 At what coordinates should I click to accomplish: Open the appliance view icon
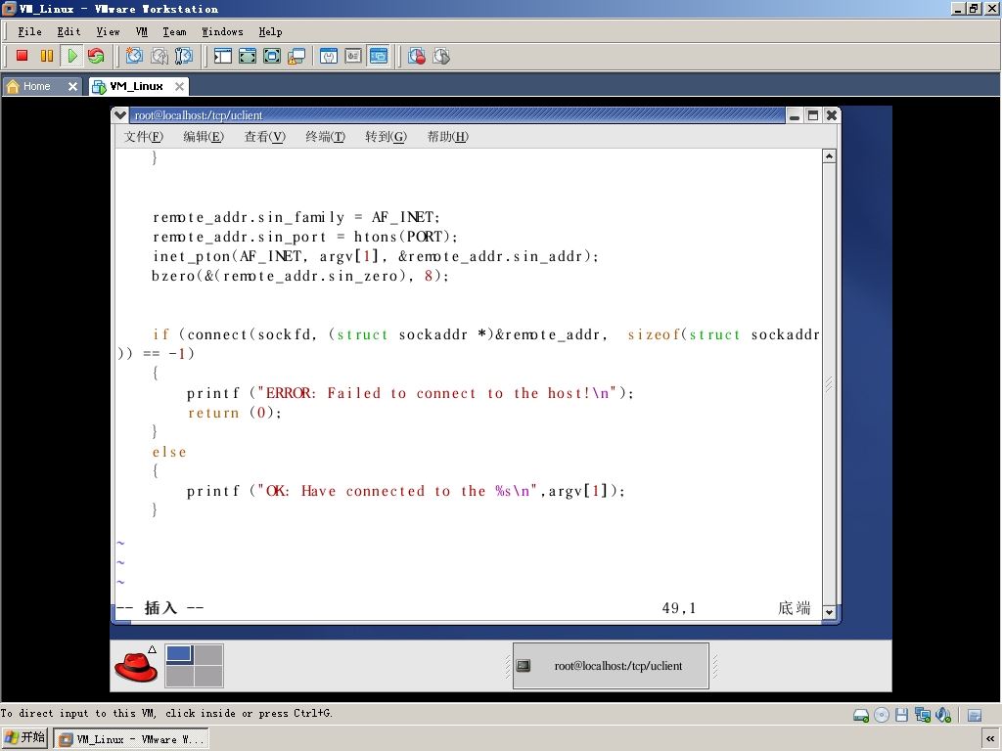point(353,56)
